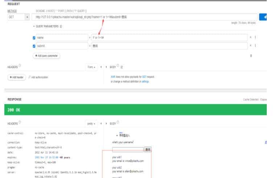Click Add query parameter button

coord(46,56)
